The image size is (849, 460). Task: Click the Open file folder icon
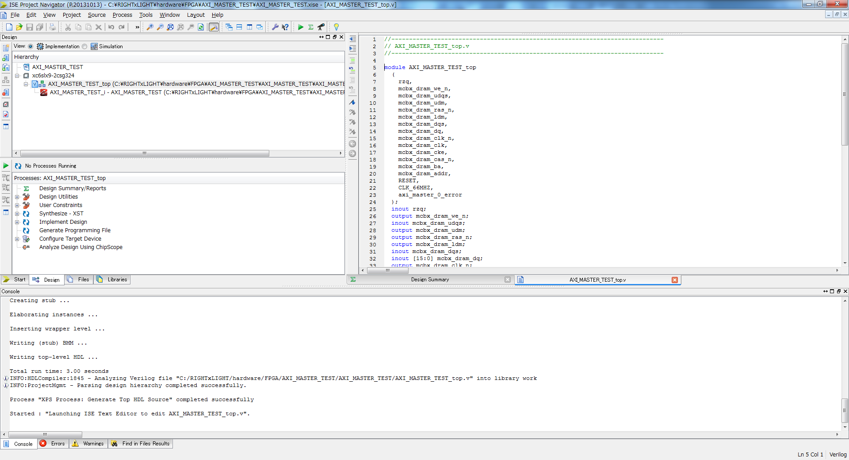19,27
